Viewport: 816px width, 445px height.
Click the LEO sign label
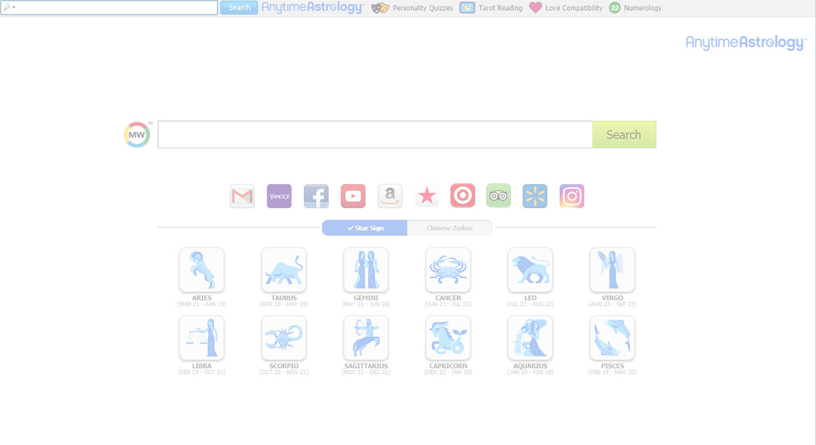point(531,298)
